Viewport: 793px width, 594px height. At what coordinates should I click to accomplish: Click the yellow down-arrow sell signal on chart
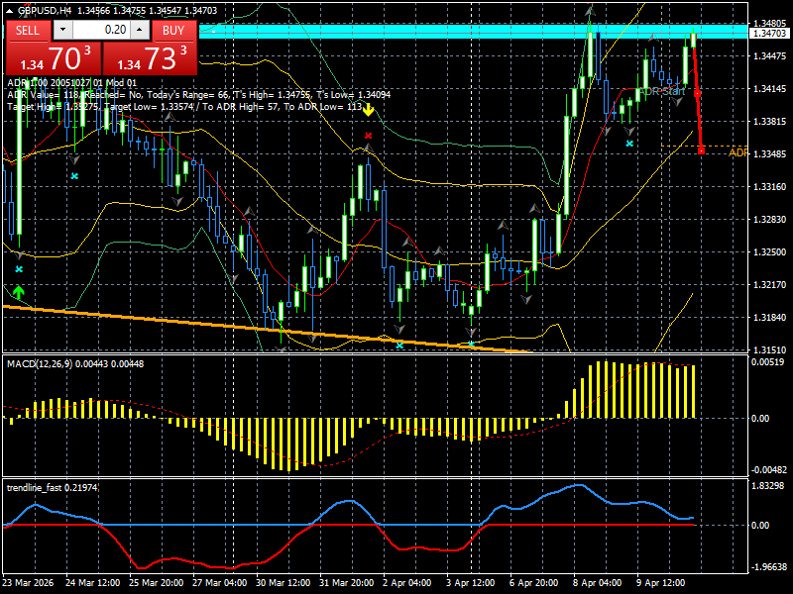pos(367,109)
